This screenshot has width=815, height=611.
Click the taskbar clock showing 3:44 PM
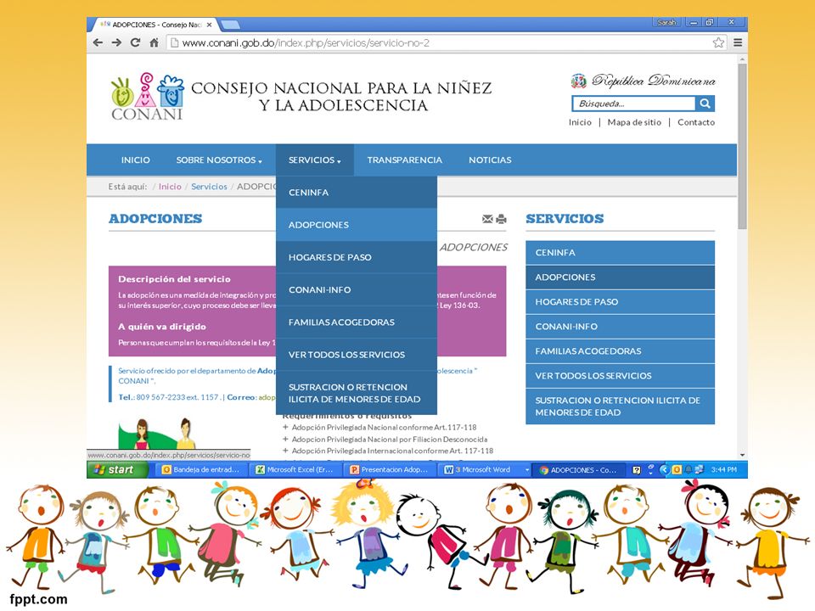click(724, 470)
